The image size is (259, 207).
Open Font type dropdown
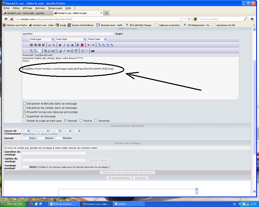(42, 39)
